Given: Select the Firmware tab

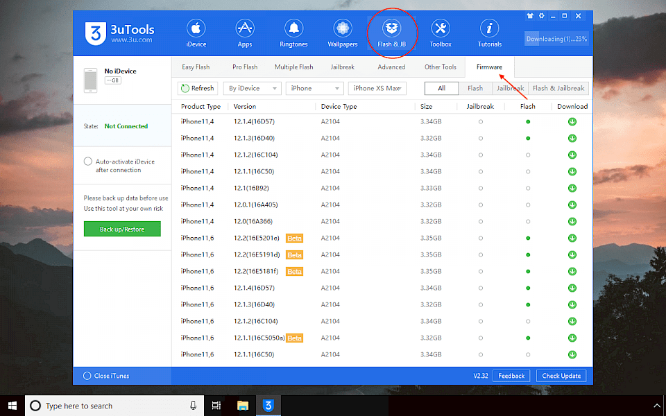Looking at the screenshot, I should coord(489,67).
